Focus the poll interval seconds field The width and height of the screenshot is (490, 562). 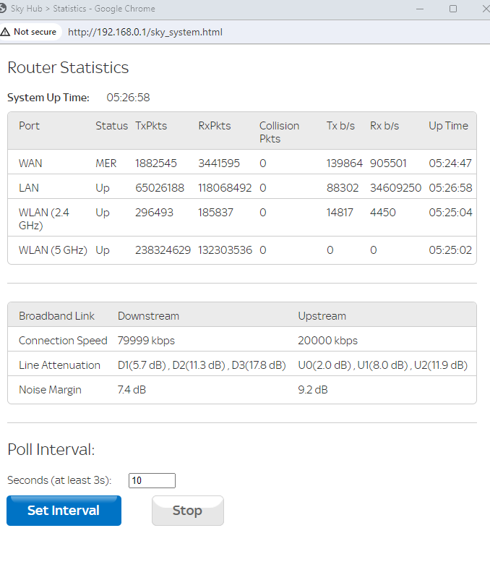click(152, 480)
